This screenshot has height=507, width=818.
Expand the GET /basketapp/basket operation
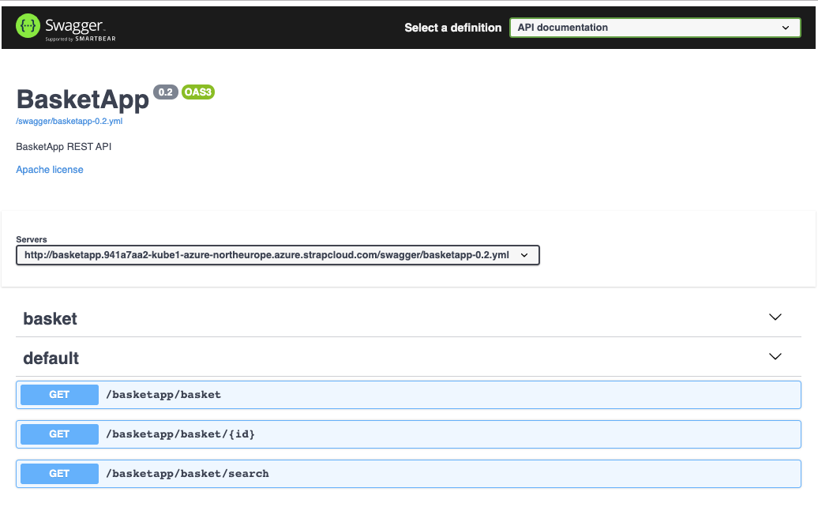pos(59,395)
